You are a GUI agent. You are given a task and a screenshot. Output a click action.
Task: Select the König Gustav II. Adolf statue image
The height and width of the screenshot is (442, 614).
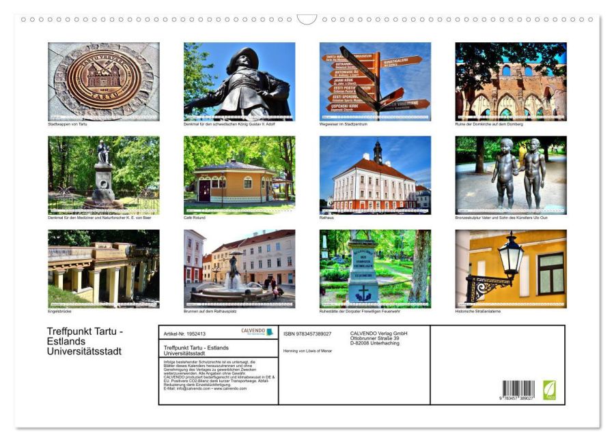(239, 81)
